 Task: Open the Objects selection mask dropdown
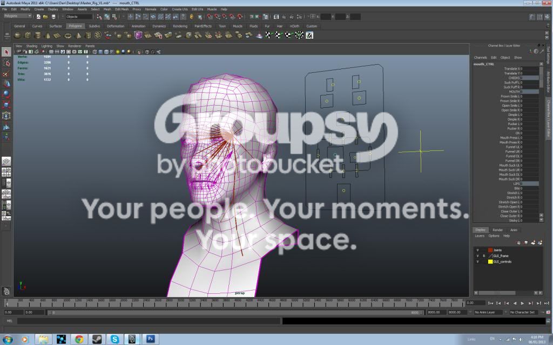pyautogui.click(x=79, y=17)
